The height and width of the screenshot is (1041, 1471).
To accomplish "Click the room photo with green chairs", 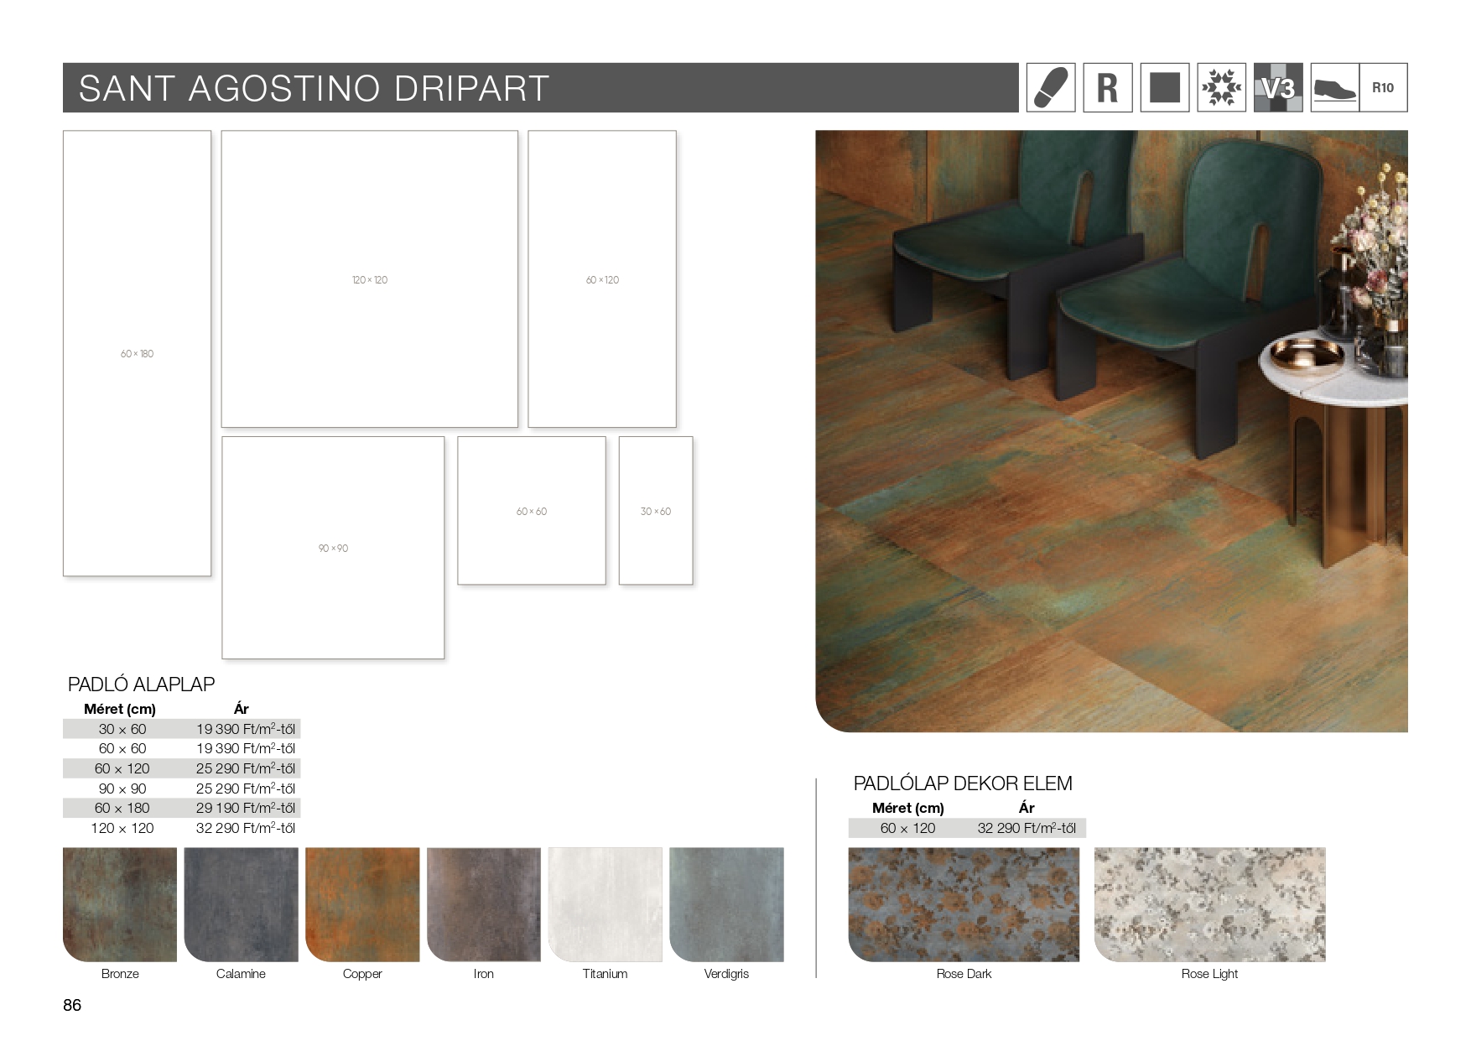I will [1111, 431].
